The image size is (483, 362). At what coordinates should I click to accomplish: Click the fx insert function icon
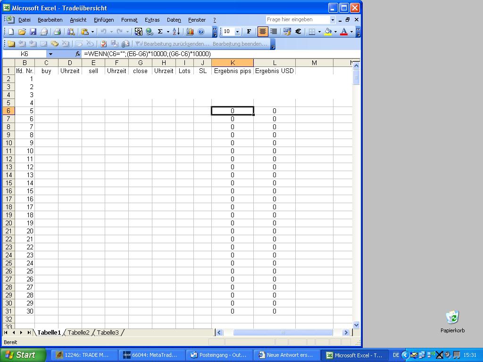(78, 54)
